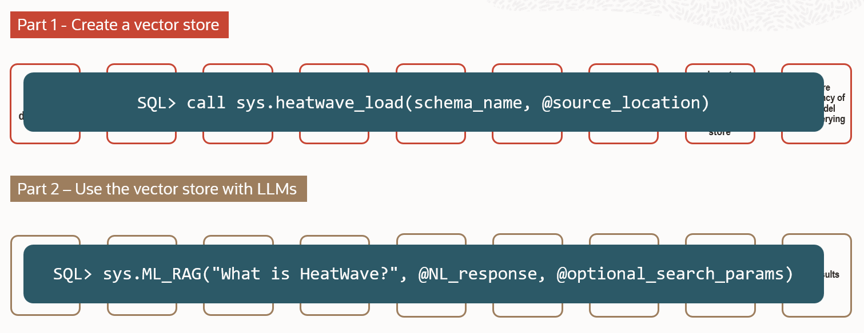The image size is (864, 333).
Task: Click the "Part 1 - Create a vector store" heading
Action: (119, 25)
